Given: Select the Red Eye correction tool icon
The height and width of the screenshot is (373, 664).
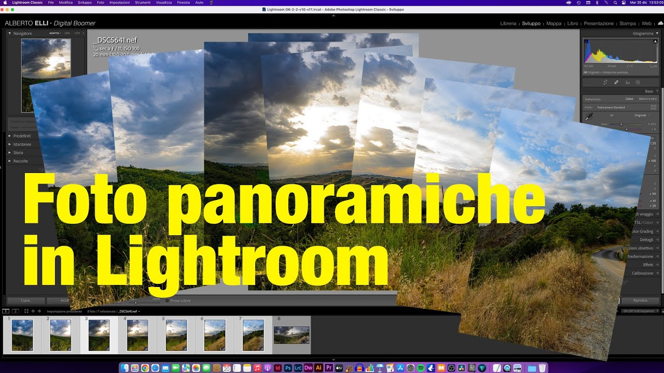Looking at the screenshot, I should [628, 82].
